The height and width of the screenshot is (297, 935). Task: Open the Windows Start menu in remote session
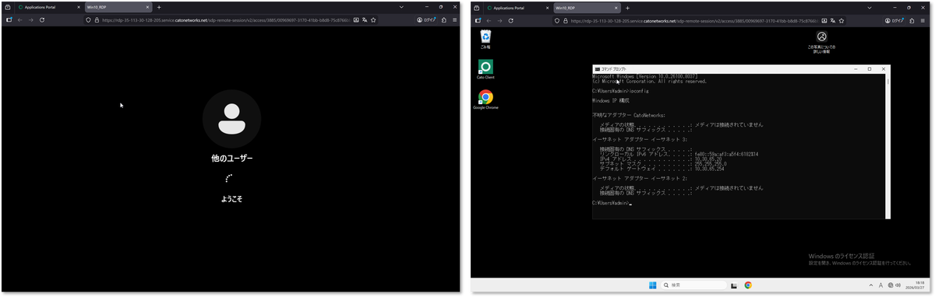[x=652, y=285]
